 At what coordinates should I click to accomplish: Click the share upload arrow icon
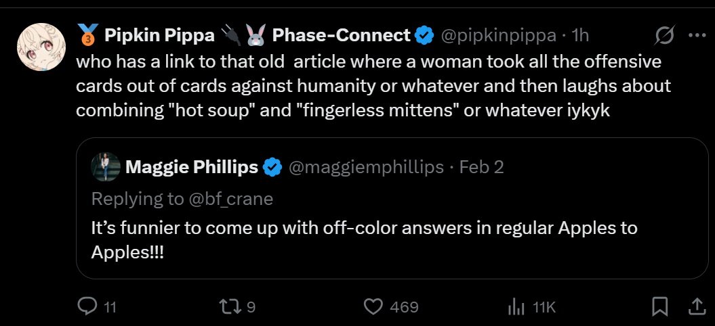697,307
